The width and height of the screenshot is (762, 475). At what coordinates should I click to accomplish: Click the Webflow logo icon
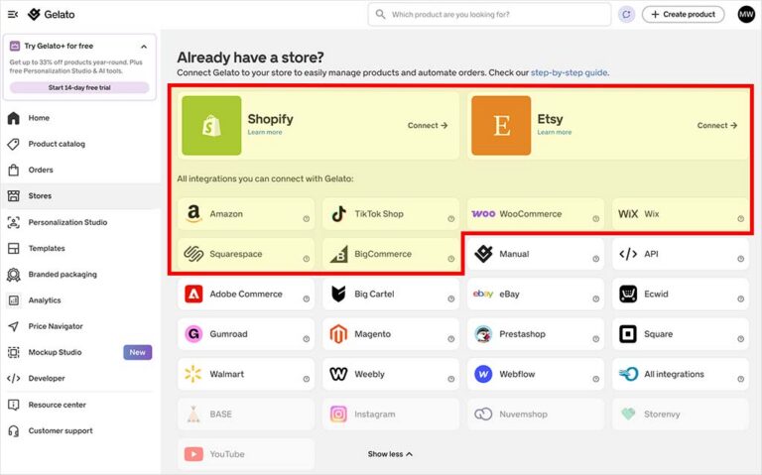point(483,374)
